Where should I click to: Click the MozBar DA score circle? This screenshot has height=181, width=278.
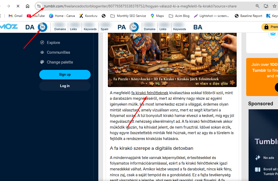[42, 27]
